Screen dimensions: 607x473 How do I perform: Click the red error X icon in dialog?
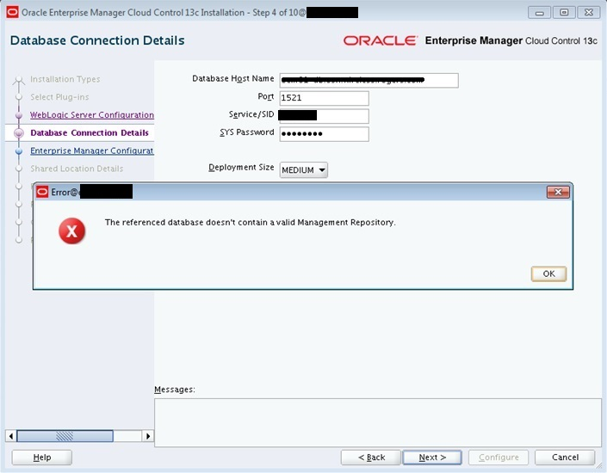pyautogui.click(x=72, y=230)
